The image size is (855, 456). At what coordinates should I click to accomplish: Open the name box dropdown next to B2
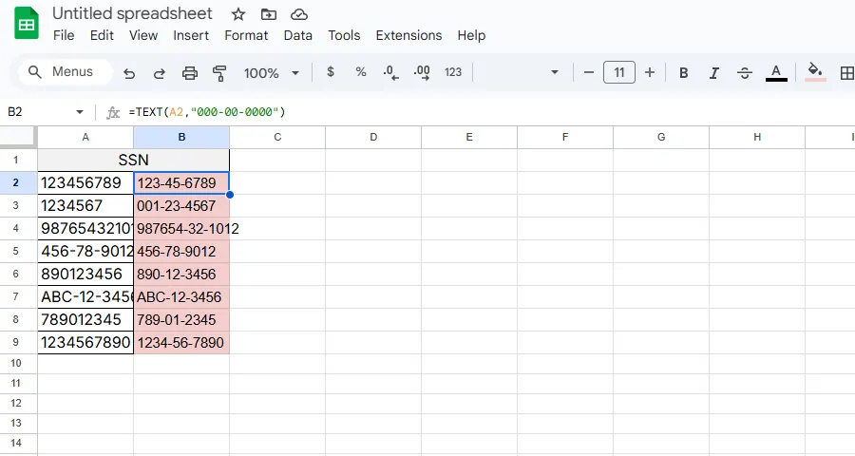[80, 112]
